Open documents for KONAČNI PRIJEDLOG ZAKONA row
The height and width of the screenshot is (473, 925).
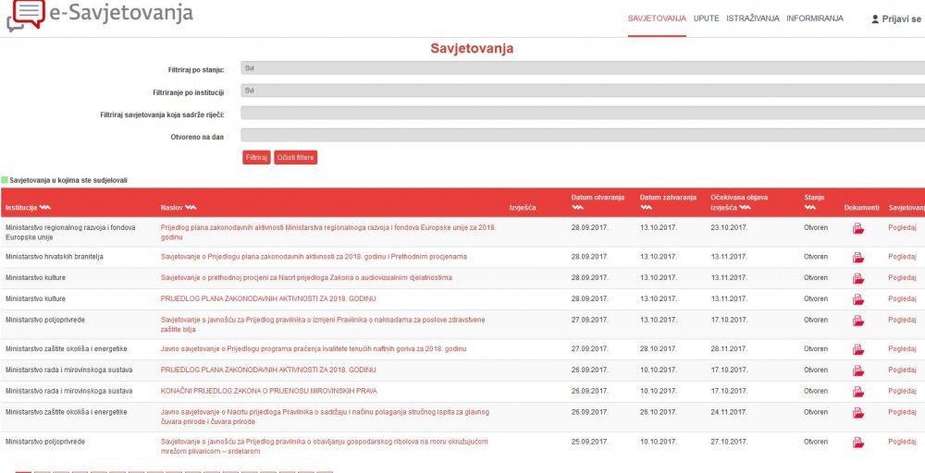pyautogui.click(x=858, y=392)
